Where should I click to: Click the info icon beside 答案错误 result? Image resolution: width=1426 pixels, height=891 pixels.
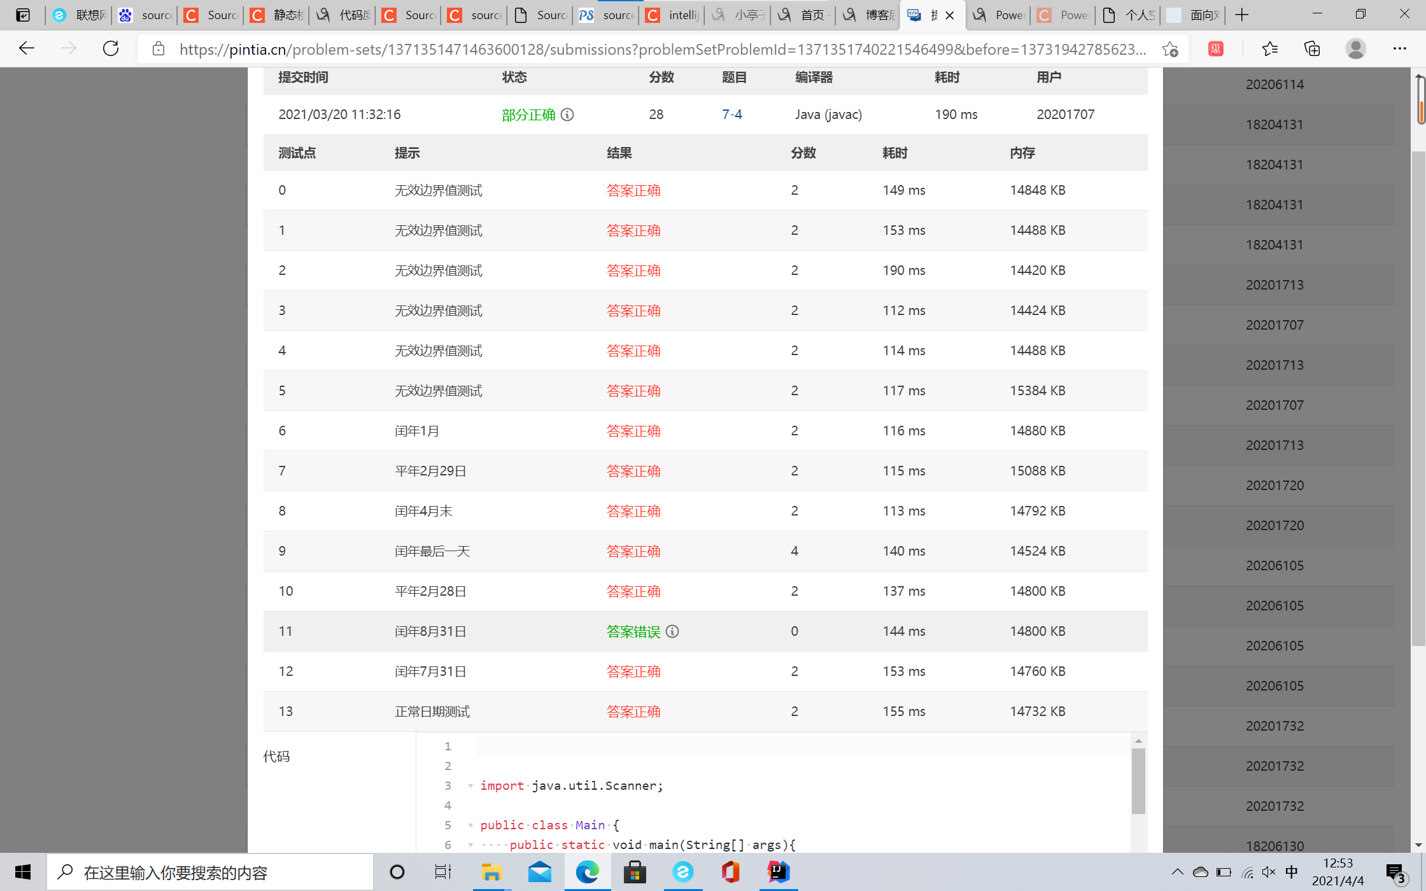point(672,631)
